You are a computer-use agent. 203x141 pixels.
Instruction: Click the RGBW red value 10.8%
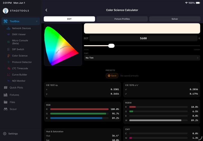pyautogui.click(x=195, y=107)
